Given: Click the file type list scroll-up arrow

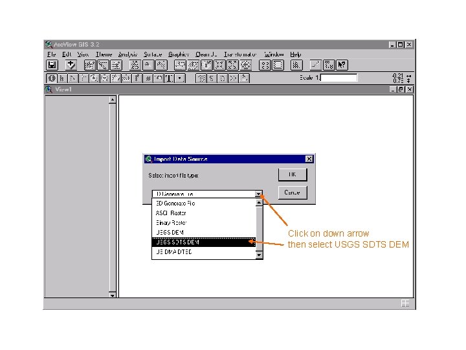Looking at the screenshot, I should click(x=259, y=202).
